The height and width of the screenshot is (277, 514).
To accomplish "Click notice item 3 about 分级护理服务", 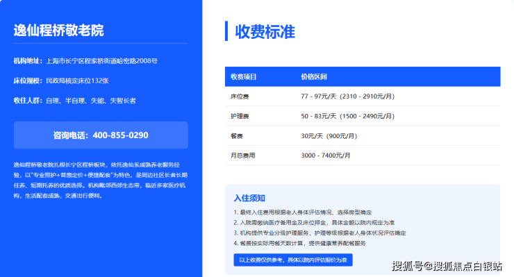I will 320,233.
